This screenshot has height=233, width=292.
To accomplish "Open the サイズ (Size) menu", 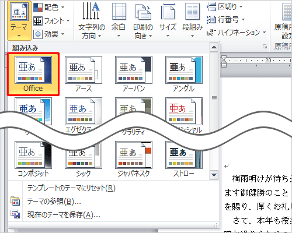I will (168, 20).
